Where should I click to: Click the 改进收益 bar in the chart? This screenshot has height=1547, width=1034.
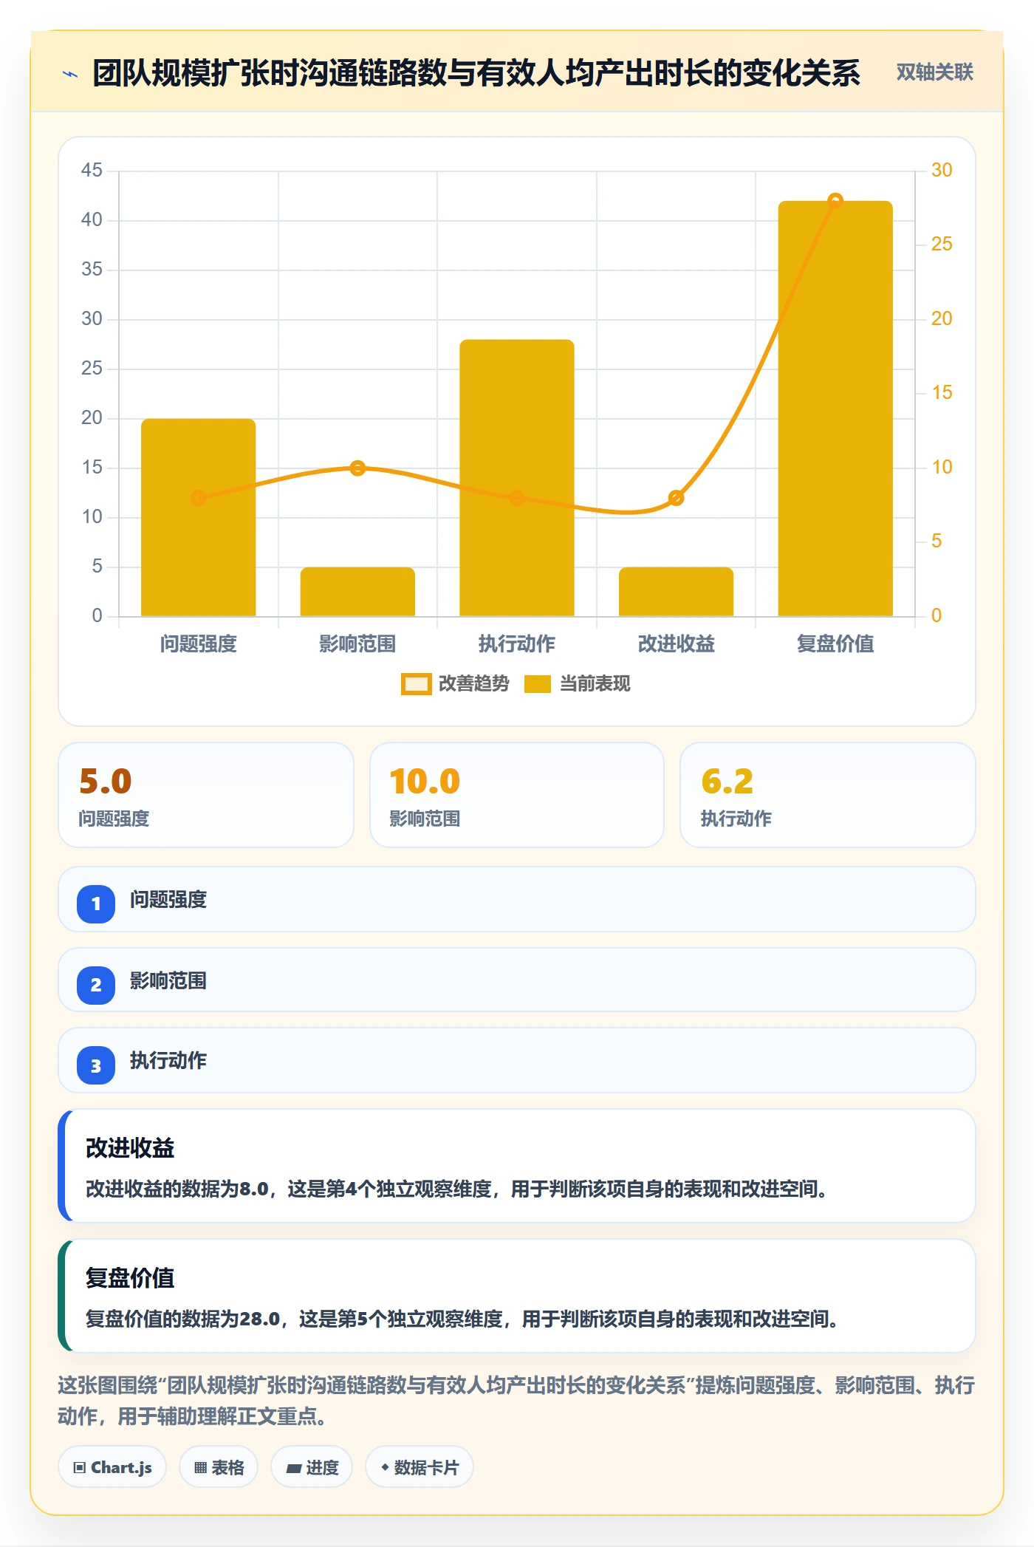tap(677, 592)
